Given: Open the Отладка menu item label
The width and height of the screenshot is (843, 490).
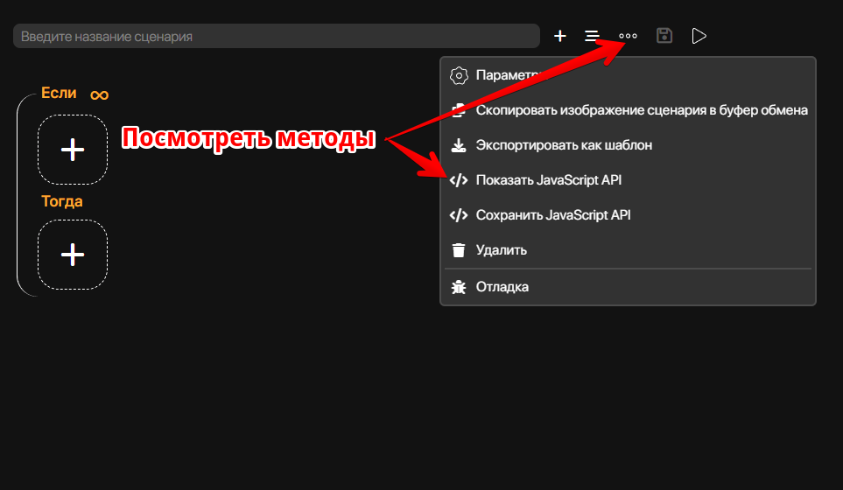Looking at the screenshot, I should 502,287.
